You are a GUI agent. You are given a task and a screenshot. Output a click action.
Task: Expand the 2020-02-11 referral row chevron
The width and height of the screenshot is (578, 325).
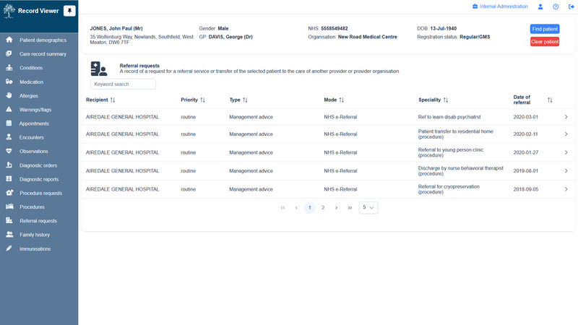tap(566, 134)
